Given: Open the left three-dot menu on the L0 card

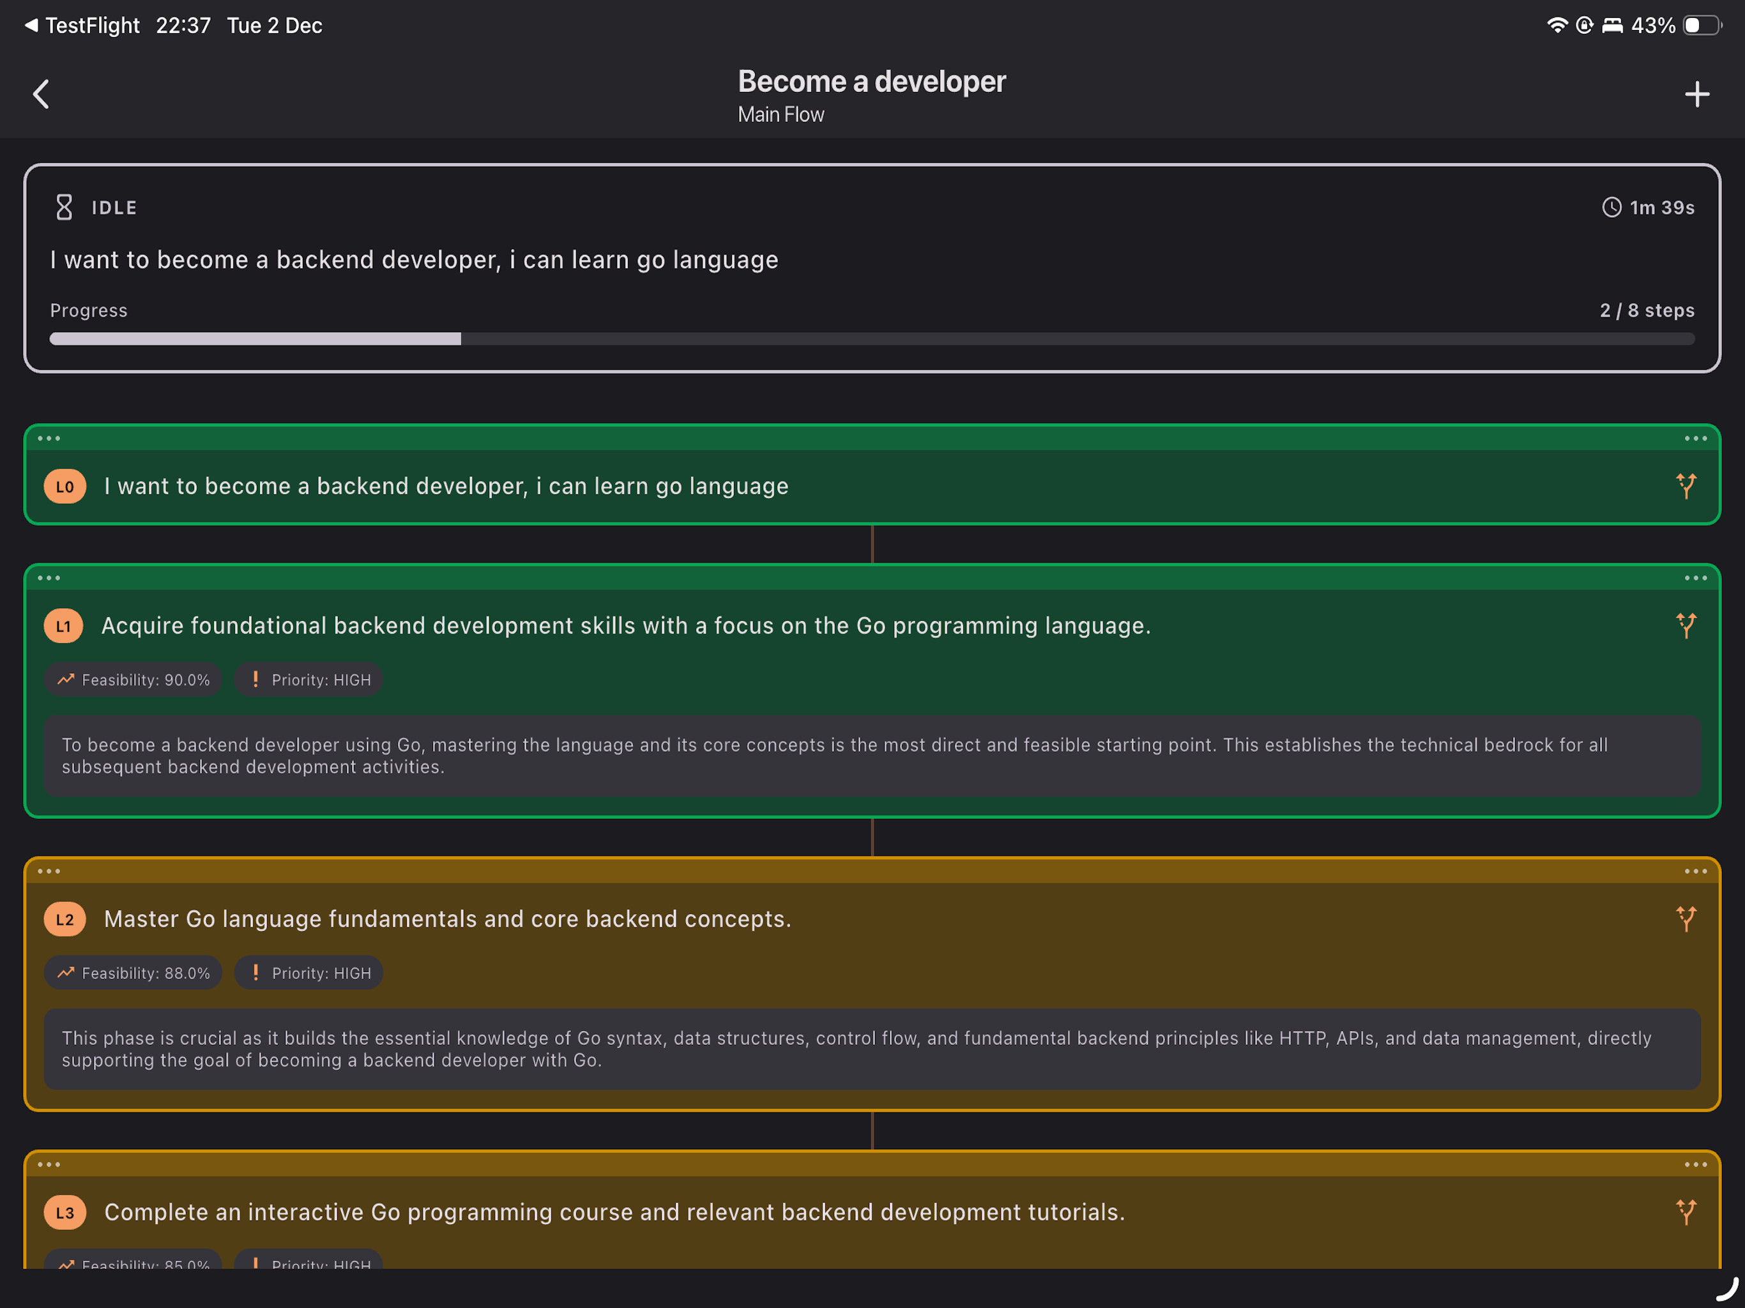Looking at the screenshot, I should coord(49,439).
